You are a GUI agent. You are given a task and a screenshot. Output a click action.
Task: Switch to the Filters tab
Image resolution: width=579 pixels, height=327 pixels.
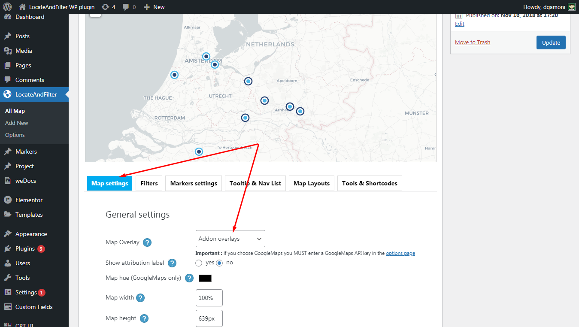click(149, 183)
